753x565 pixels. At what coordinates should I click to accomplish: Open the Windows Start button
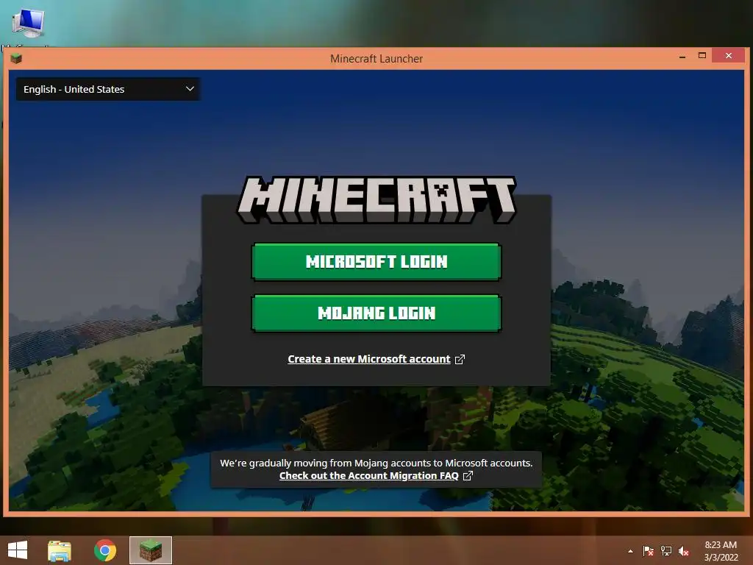(18, 550)
